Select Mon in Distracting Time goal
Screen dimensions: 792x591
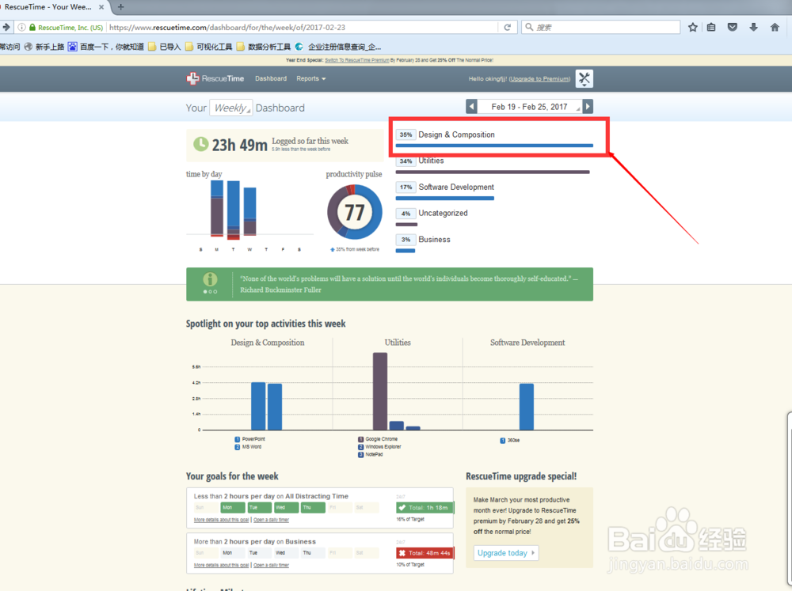[x=232, y=508]
